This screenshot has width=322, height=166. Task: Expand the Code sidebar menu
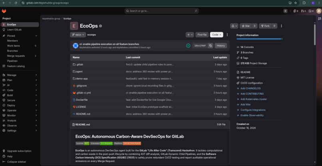[20, 90]
